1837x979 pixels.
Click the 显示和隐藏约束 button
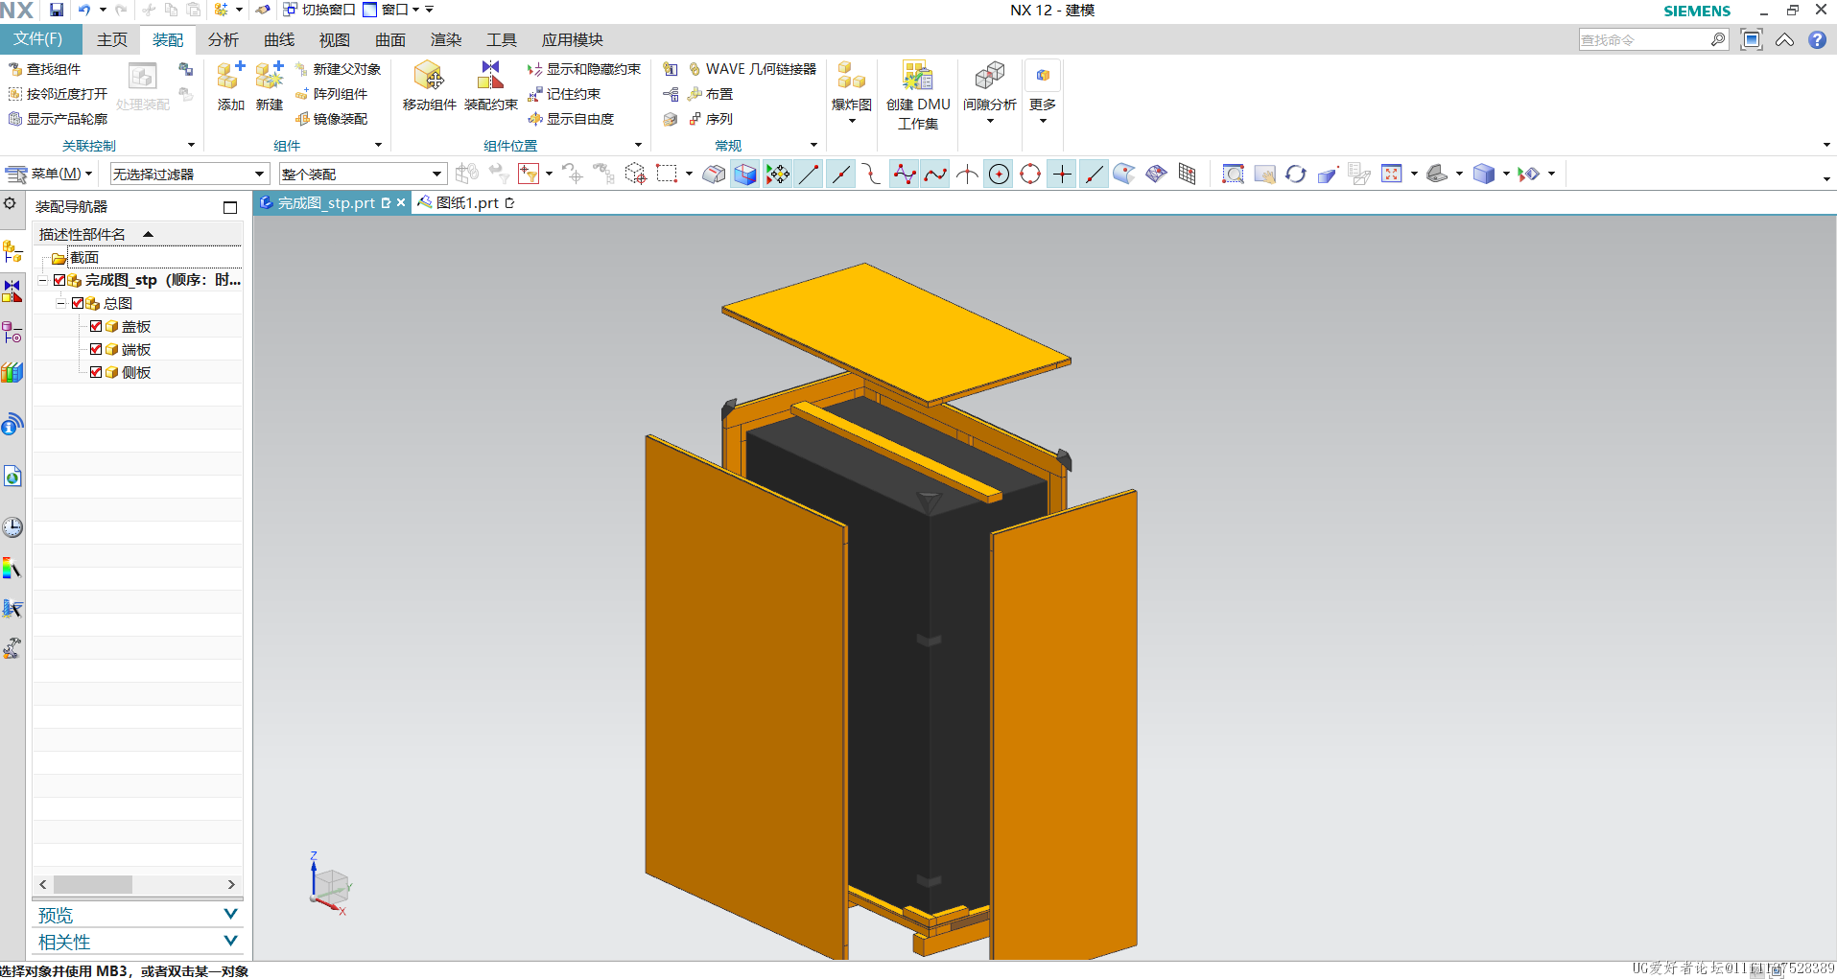coord(583,69)
